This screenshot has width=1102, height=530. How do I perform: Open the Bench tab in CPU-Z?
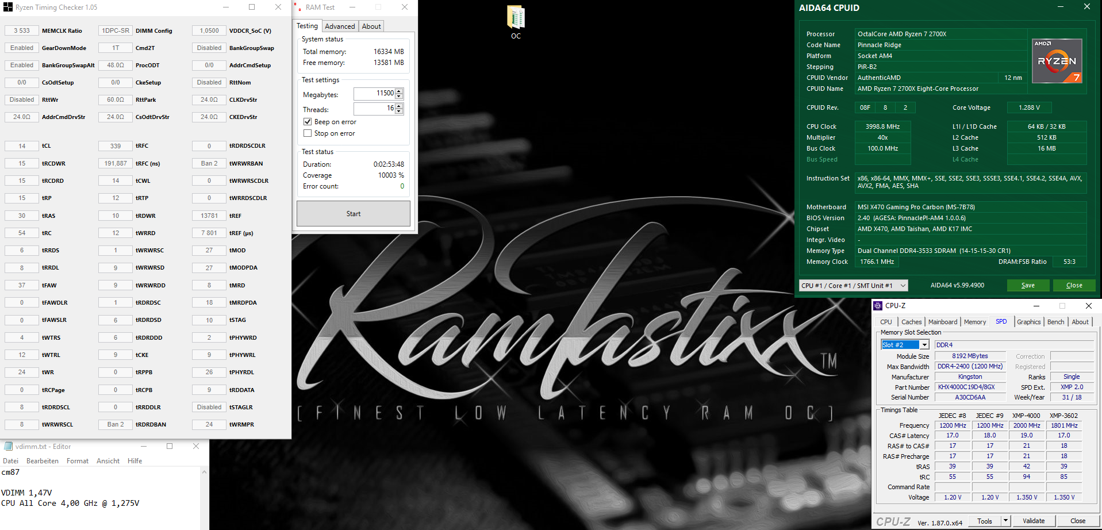(1055, 322)
